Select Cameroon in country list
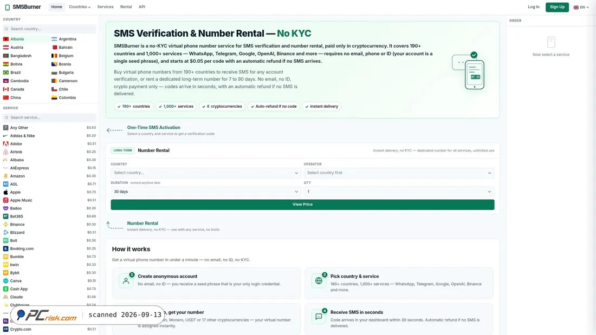Screen dimensions: 596x335 tap(73, 81)
